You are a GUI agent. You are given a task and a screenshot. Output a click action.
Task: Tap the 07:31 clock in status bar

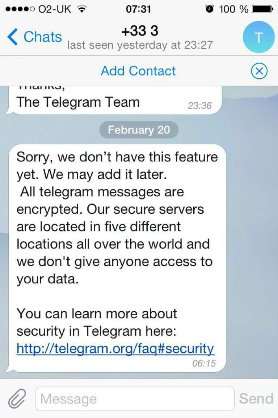[138, 9]
